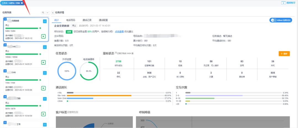Click the 3758 呼叫成功 cell
The width and height of the screenshot is (298, 128).
point(118,63)
